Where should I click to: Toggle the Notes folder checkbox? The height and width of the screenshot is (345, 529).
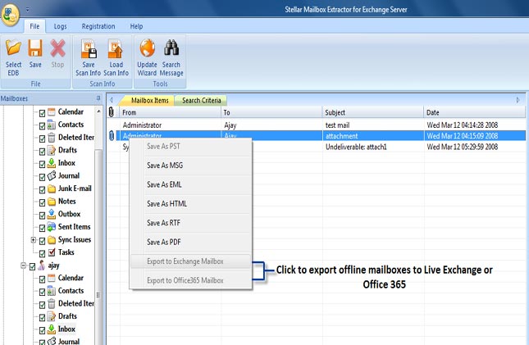click(42, 202)
